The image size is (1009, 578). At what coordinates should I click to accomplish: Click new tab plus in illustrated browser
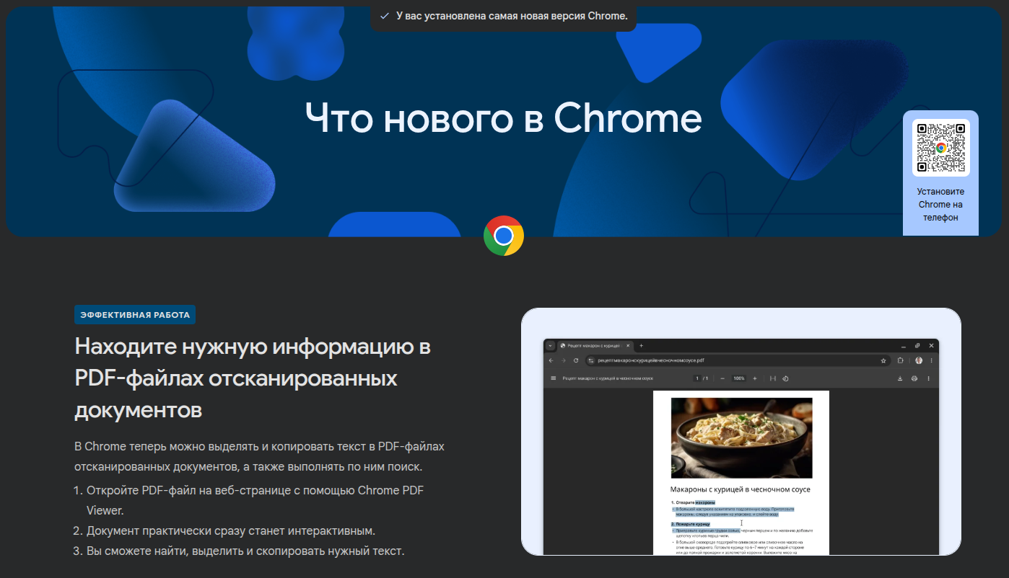pos(641,346)
